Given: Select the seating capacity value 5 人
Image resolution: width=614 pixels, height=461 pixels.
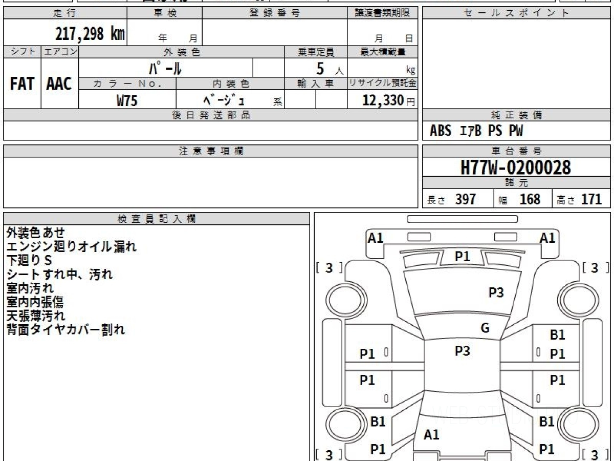Looking at the screenshot, I should [330, 69].
